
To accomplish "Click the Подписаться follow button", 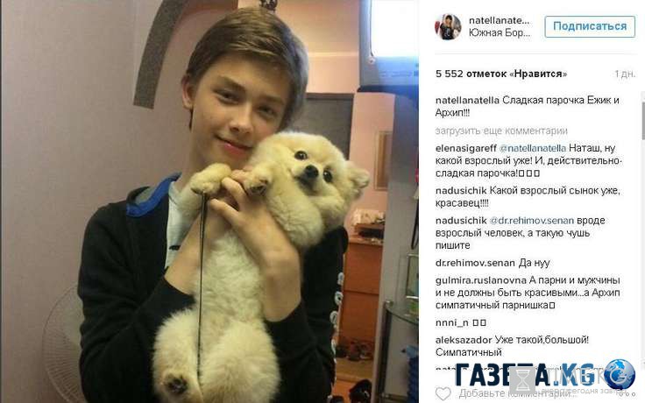I will pos(590,26).
